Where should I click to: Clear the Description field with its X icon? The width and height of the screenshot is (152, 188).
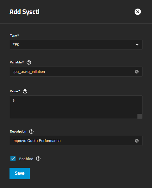[137, 141]
